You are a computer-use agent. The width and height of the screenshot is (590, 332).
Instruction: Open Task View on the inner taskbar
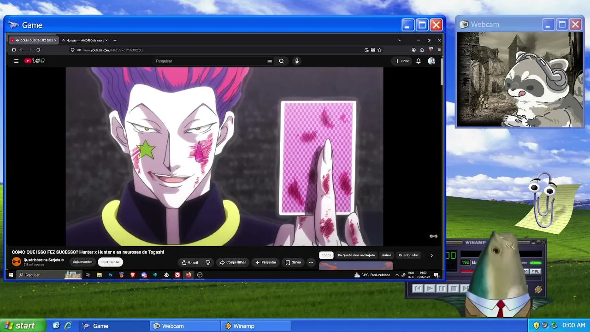88,275
